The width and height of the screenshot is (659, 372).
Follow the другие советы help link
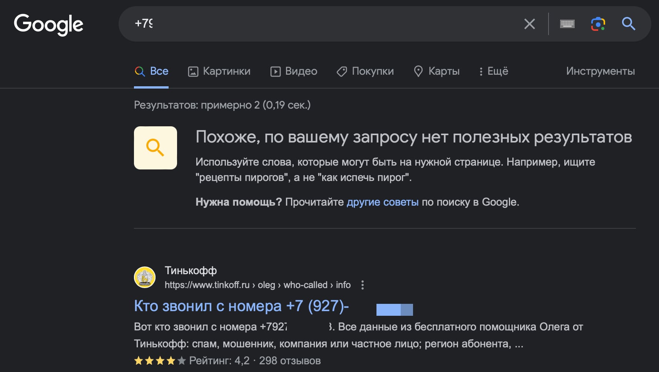[382, 202]
